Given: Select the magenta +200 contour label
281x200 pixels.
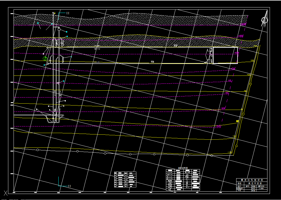Looking at the screenshot, I should 243,24.
